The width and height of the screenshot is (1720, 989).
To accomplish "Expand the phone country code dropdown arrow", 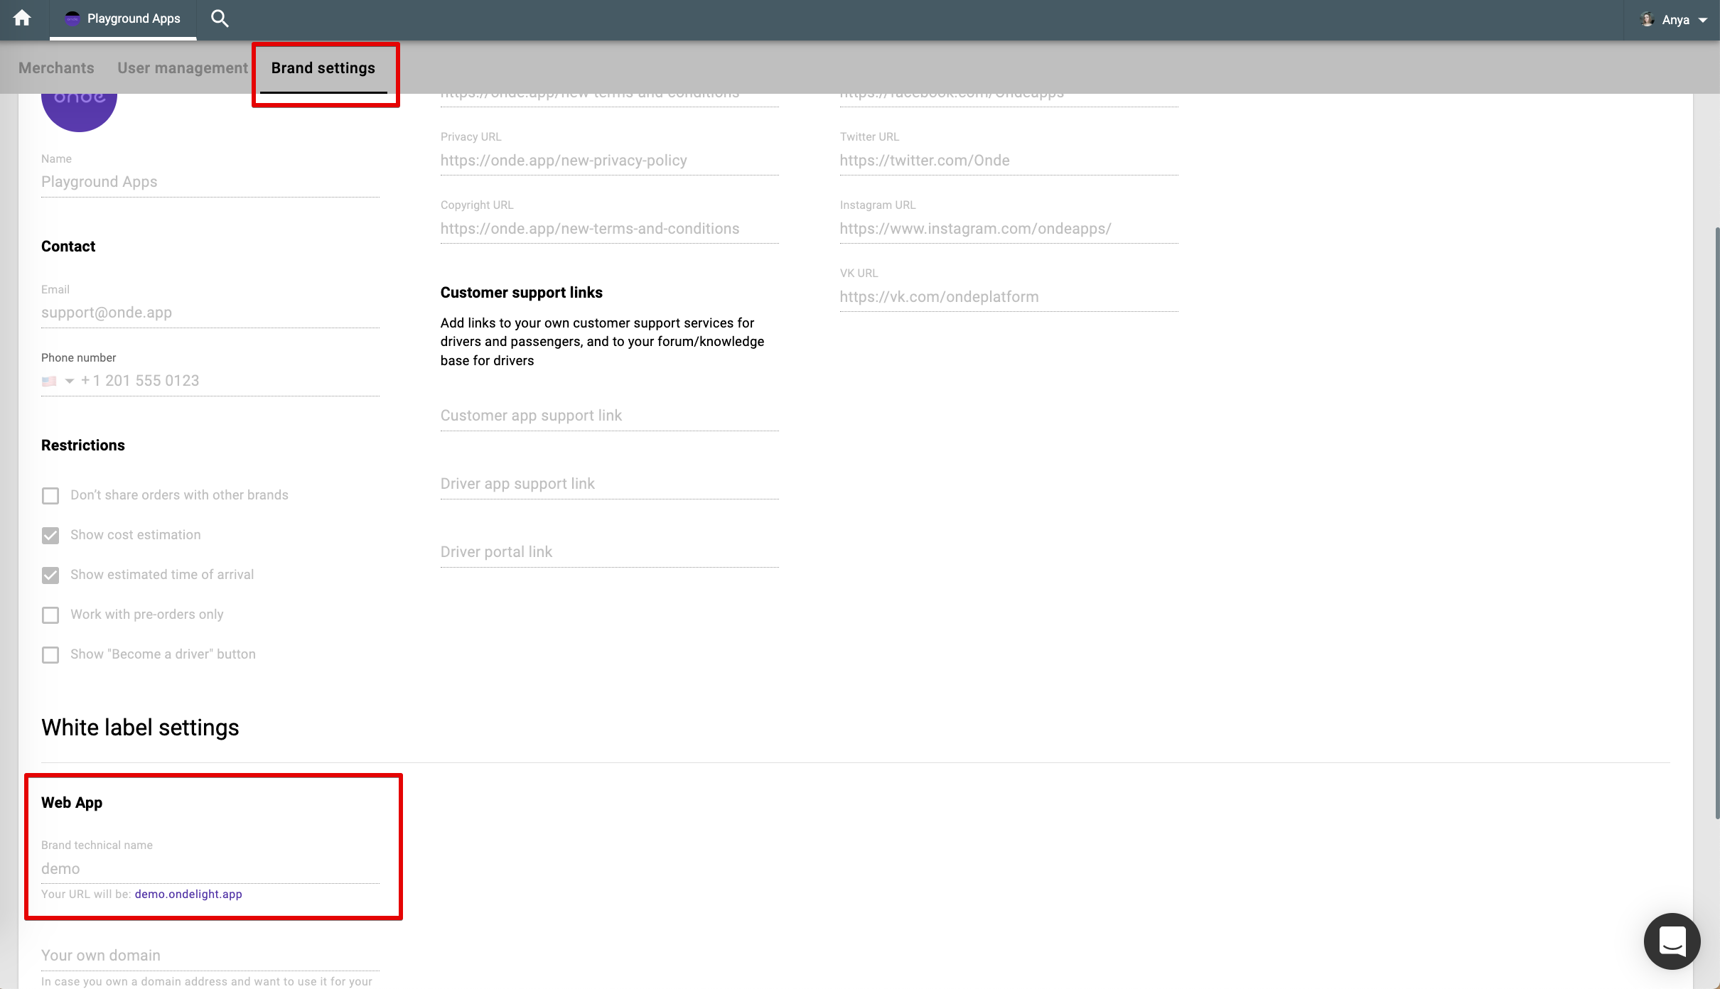I will click(69, 382).
